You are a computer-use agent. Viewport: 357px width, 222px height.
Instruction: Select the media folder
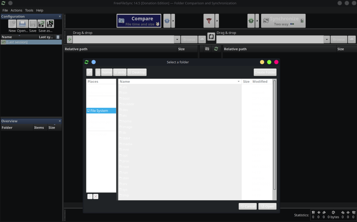point(180,144)
